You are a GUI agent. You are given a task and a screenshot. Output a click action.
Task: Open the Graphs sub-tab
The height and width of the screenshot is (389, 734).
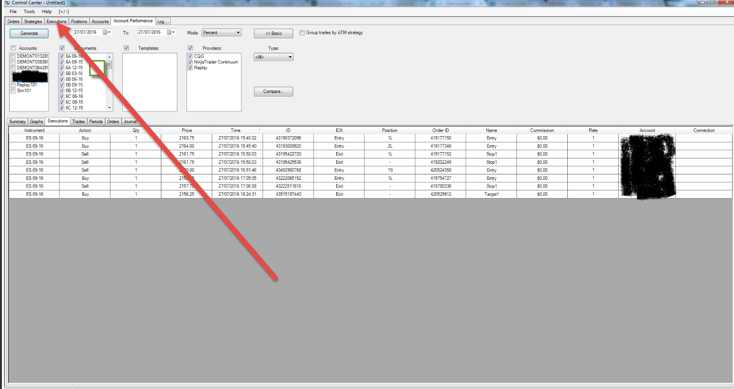[37, 122]
